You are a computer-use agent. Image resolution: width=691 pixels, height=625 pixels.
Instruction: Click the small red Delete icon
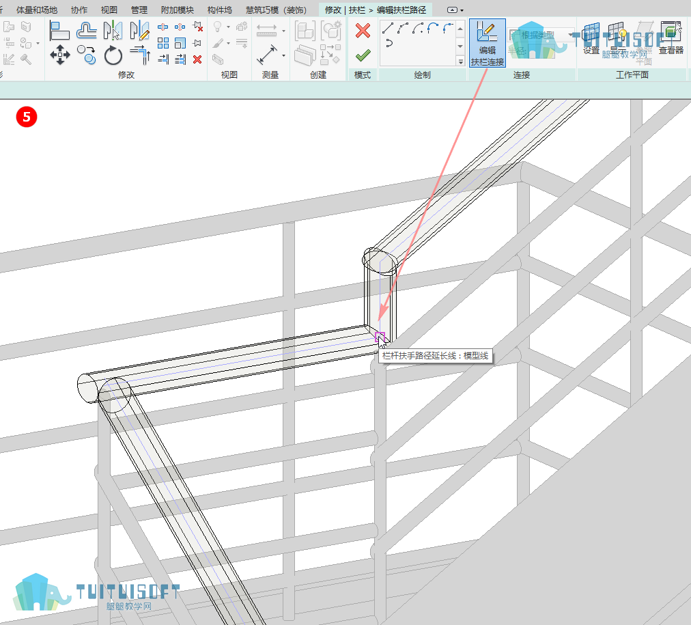[x=197, y=59]
